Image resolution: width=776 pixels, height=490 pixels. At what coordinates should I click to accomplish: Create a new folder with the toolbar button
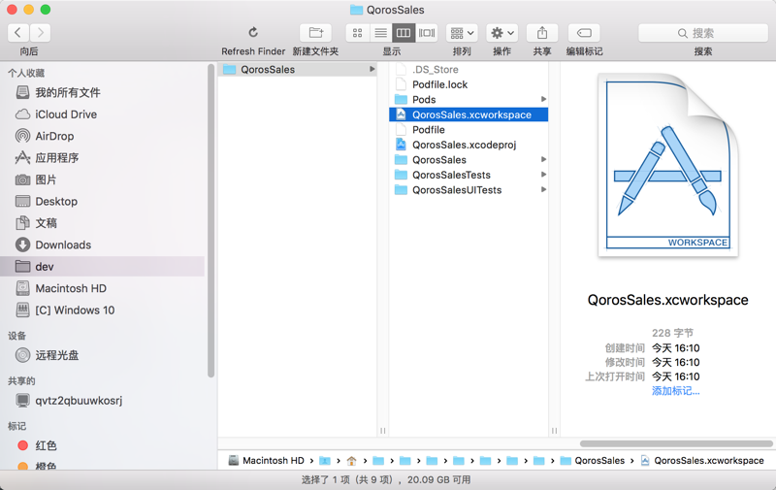[x=315, y=33]
